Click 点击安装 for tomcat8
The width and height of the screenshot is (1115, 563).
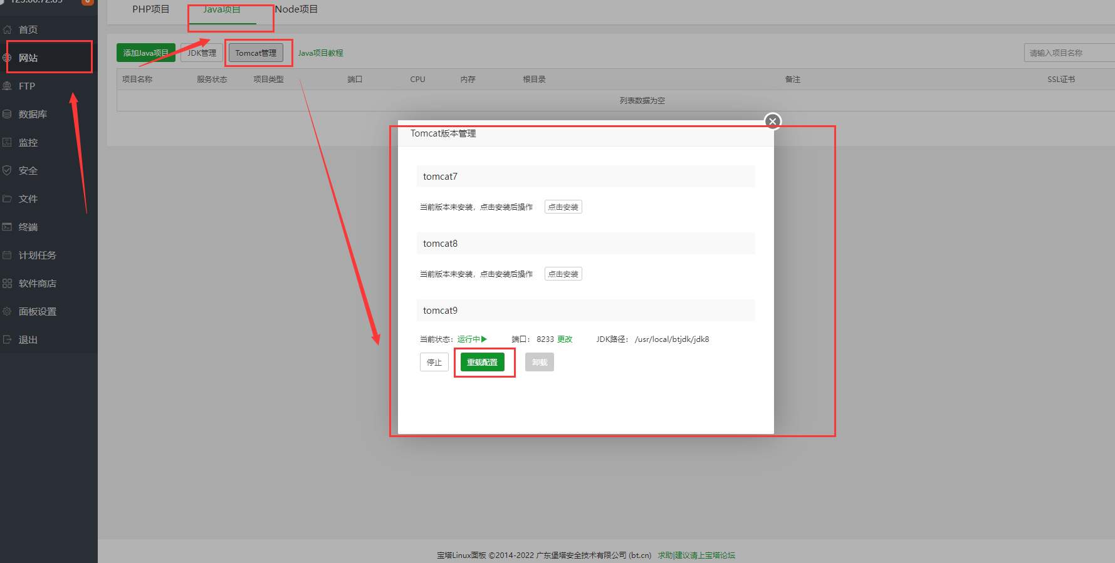(x=563, y=274)
